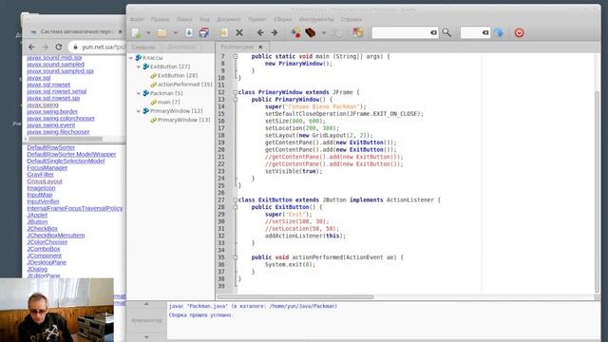The width and height of the screenshot is (608, 342).
Task: Click the Save All files icon
Action: tap(204, 33)
